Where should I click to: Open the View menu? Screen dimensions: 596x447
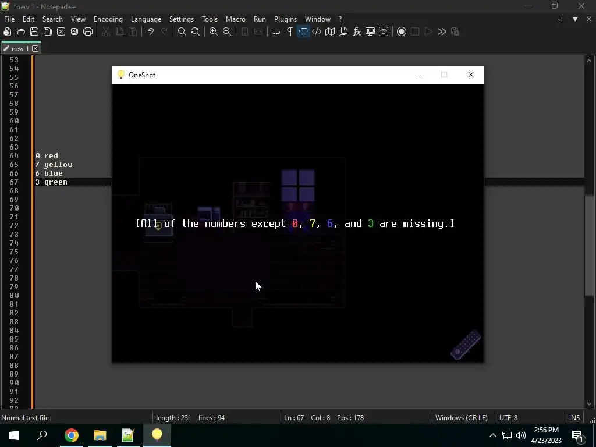pyautogui.click(x=79, y=19)
